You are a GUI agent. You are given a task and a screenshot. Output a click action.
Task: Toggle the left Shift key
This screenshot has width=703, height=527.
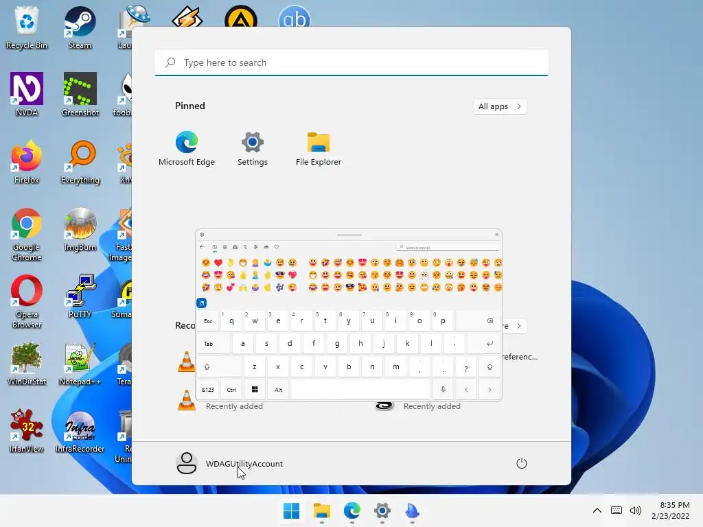coord(219,366)
